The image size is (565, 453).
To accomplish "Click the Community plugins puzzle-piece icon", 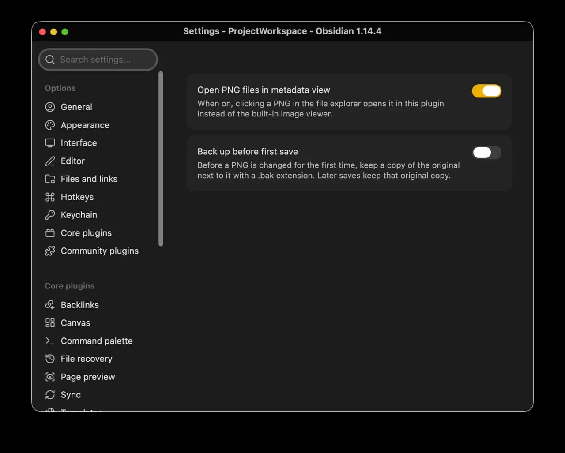I will 50,251.
